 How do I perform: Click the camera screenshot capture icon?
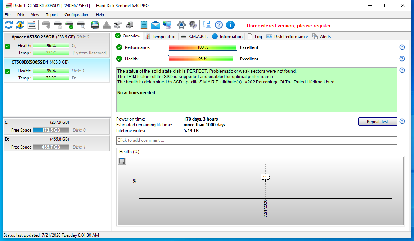pyautogui.click(x=207, y=25)
